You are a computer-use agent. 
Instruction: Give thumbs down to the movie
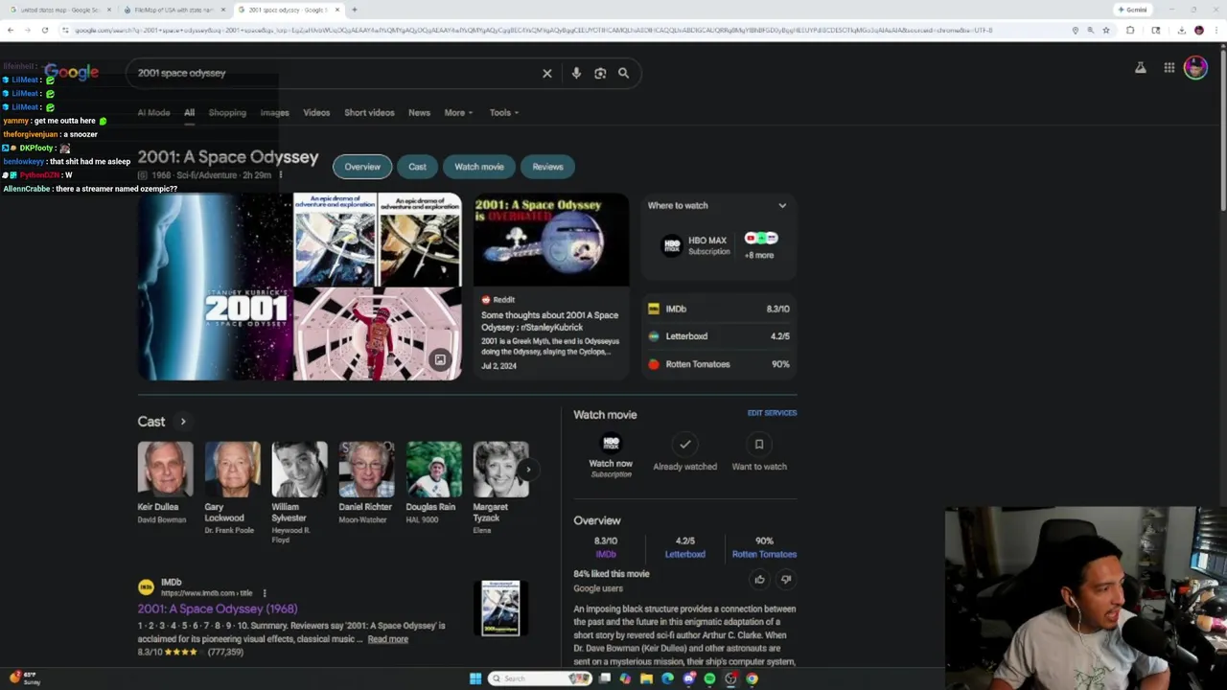click(x=786, y=579)
